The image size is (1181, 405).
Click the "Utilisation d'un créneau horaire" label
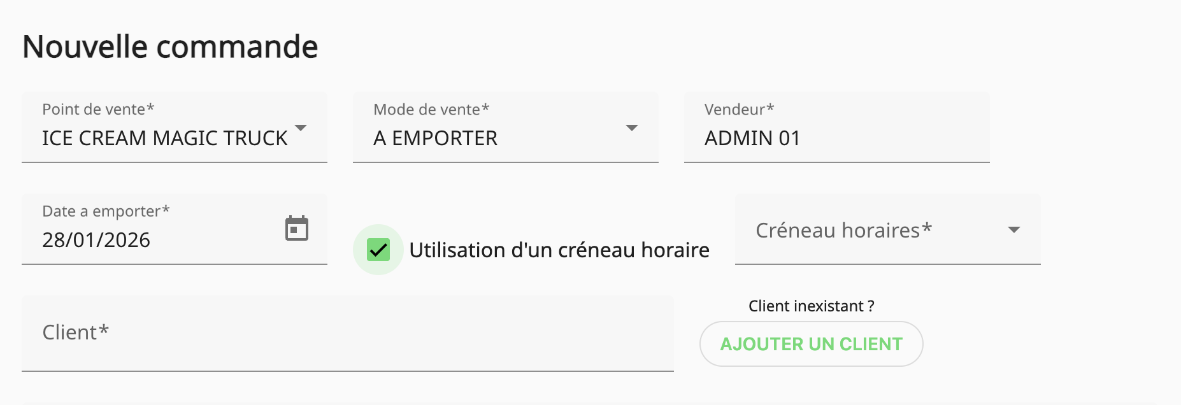pos(559,250)
